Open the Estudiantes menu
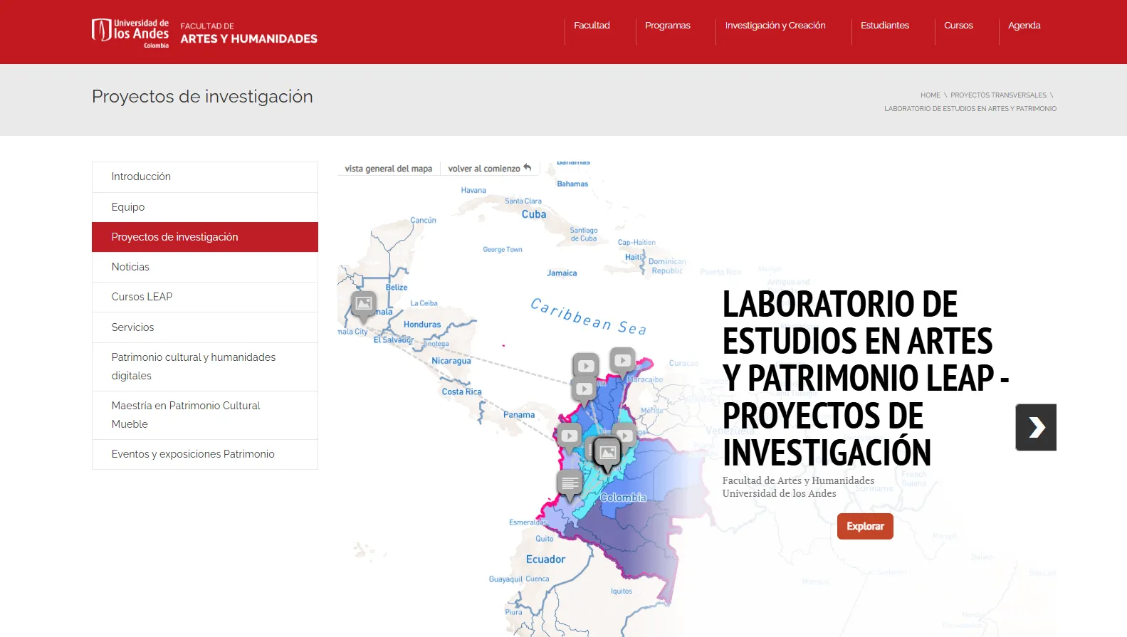This screenshot has height=637, width=1127. pyautogui.click(x=885, y=26)
